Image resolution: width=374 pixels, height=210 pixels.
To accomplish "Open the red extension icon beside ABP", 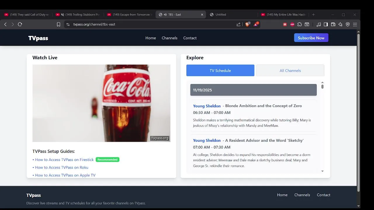I will [285, 24].
